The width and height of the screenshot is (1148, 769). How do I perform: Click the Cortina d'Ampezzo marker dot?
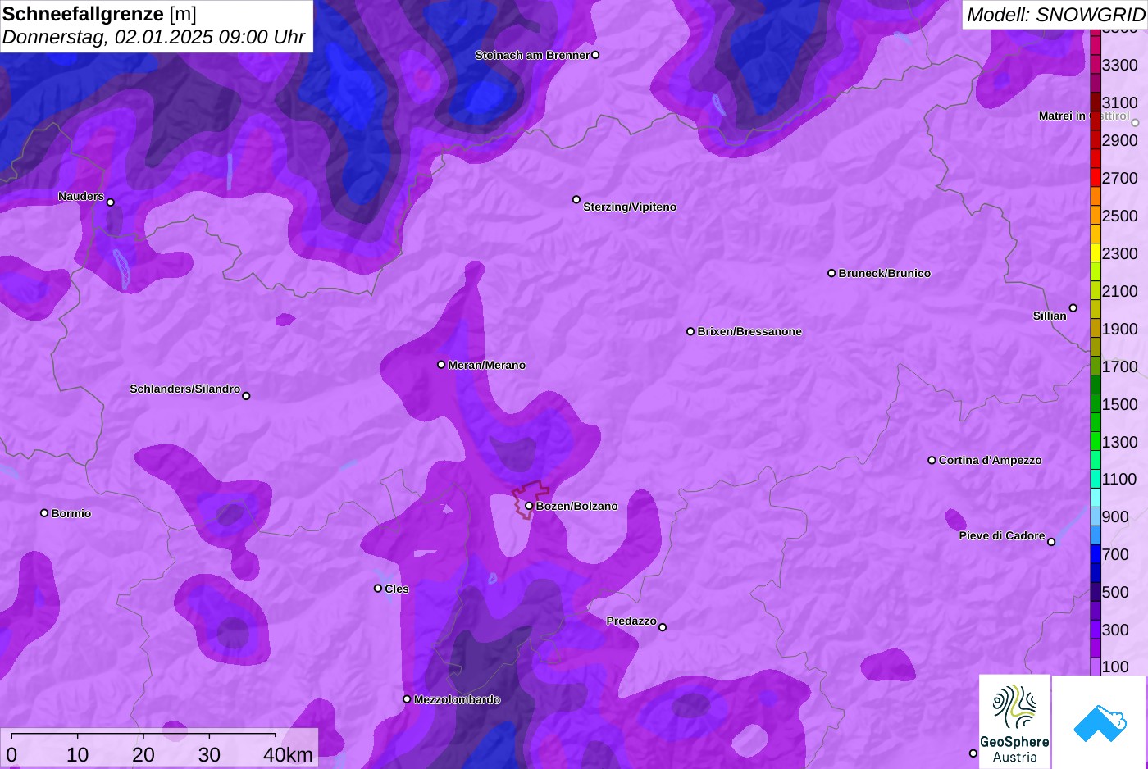[x=932, y=460]
